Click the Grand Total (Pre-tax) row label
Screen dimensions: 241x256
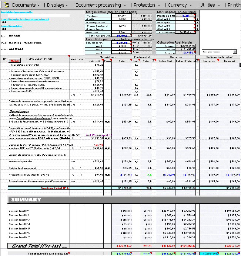(39, 246)
